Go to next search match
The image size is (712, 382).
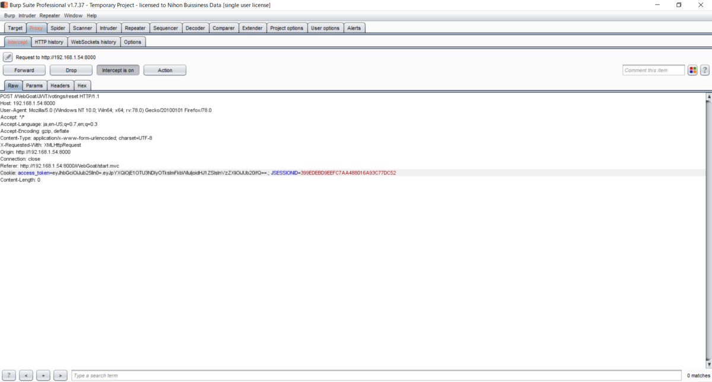point(61,375)
